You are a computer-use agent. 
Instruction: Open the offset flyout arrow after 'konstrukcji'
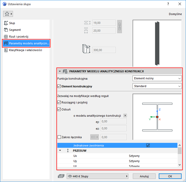tap(125, 115)
